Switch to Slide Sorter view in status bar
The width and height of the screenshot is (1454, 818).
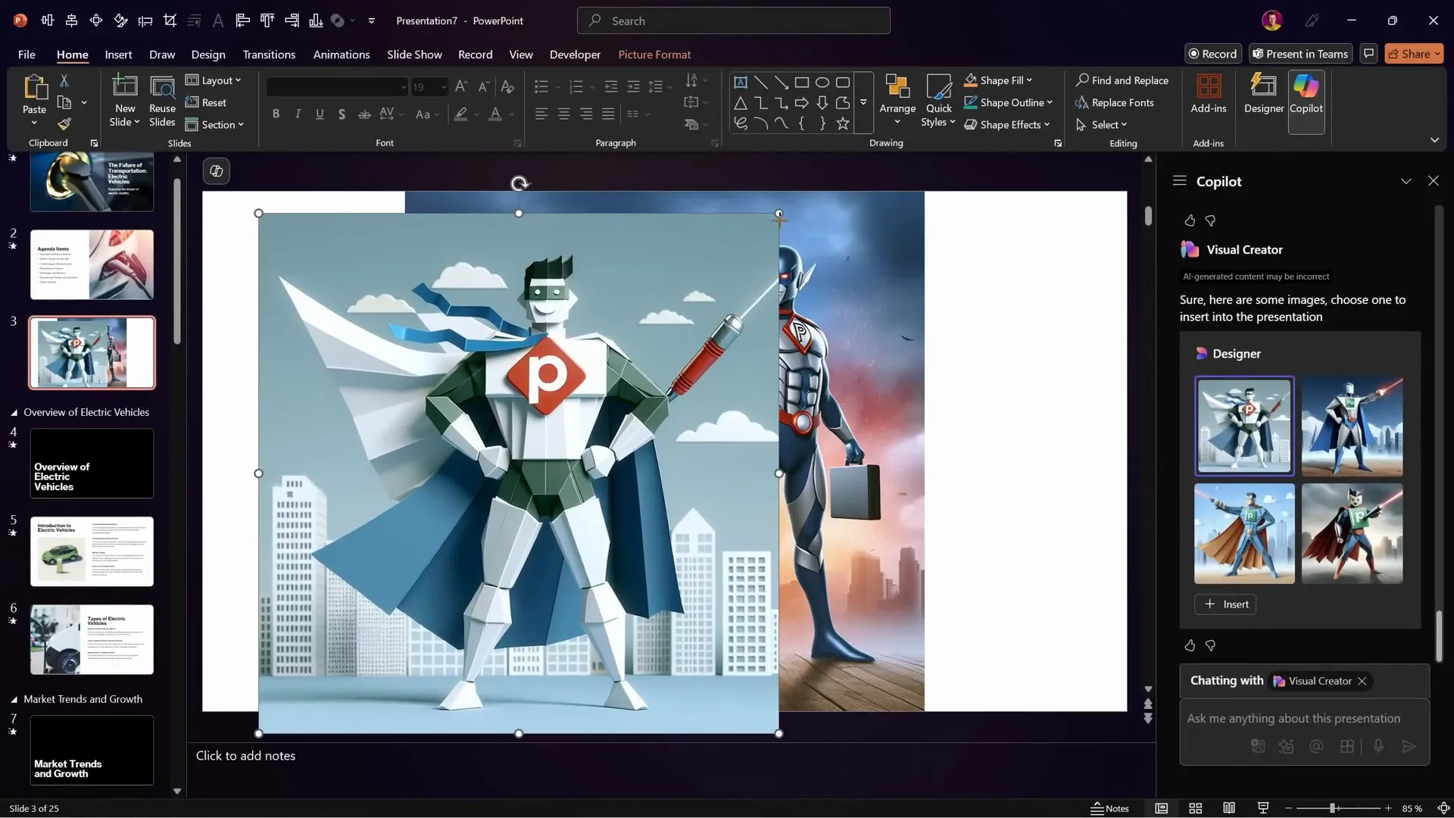point(1196,808)
